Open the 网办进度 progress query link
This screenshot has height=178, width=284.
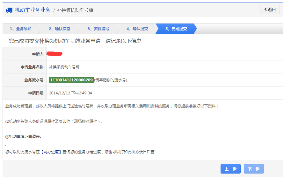pos(51,152)
